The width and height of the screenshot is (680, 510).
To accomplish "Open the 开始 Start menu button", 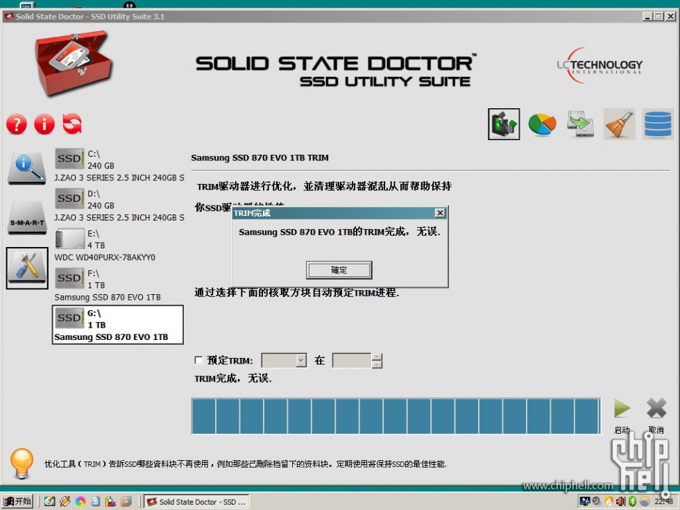I will pos(17,501).
